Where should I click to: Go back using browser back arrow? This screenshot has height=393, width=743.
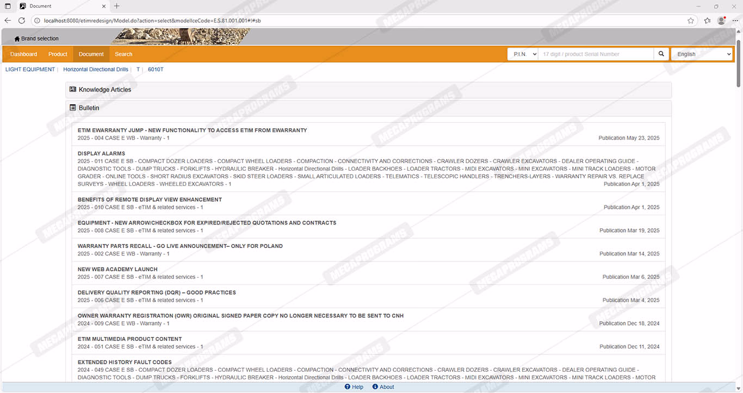coord(8,21)
